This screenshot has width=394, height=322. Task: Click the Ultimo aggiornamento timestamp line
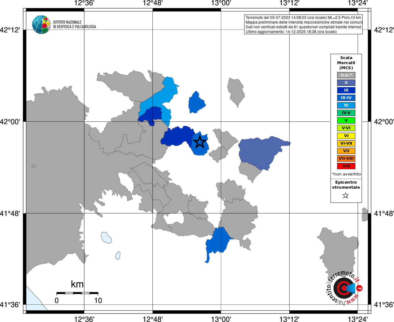(x=291, y=32)
